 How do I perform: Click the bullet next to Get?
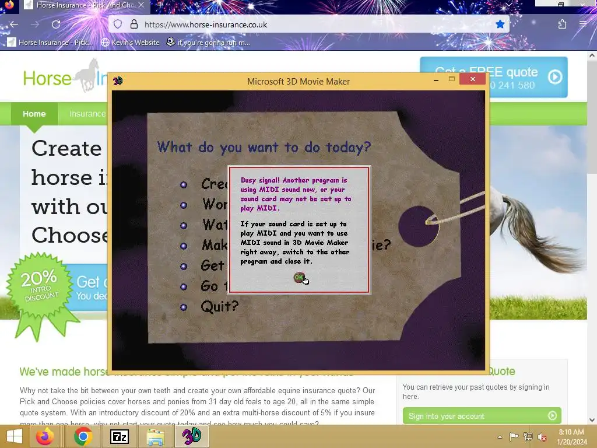click(x=184, y=266)
